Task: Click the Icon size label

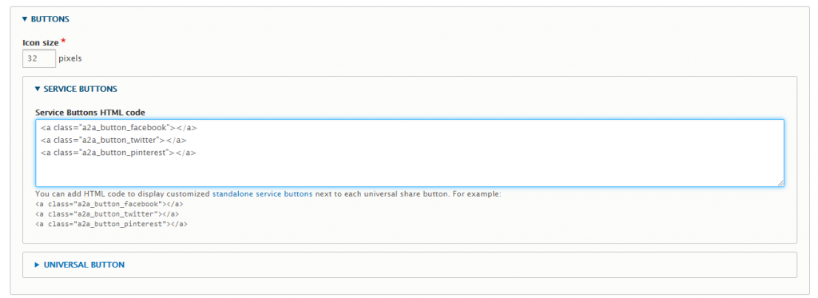Action: click(40, 42)
